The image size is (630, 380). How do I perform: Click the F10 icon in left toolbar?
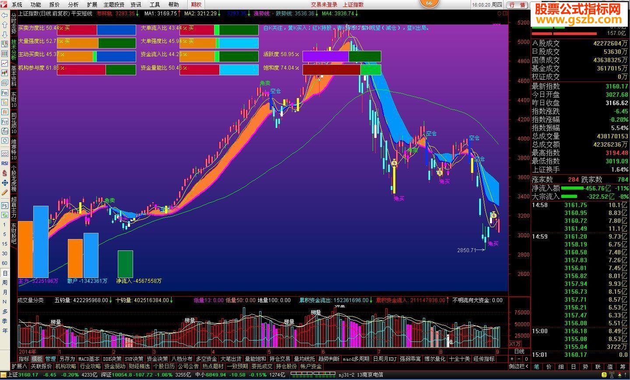[x=4, y=93]
